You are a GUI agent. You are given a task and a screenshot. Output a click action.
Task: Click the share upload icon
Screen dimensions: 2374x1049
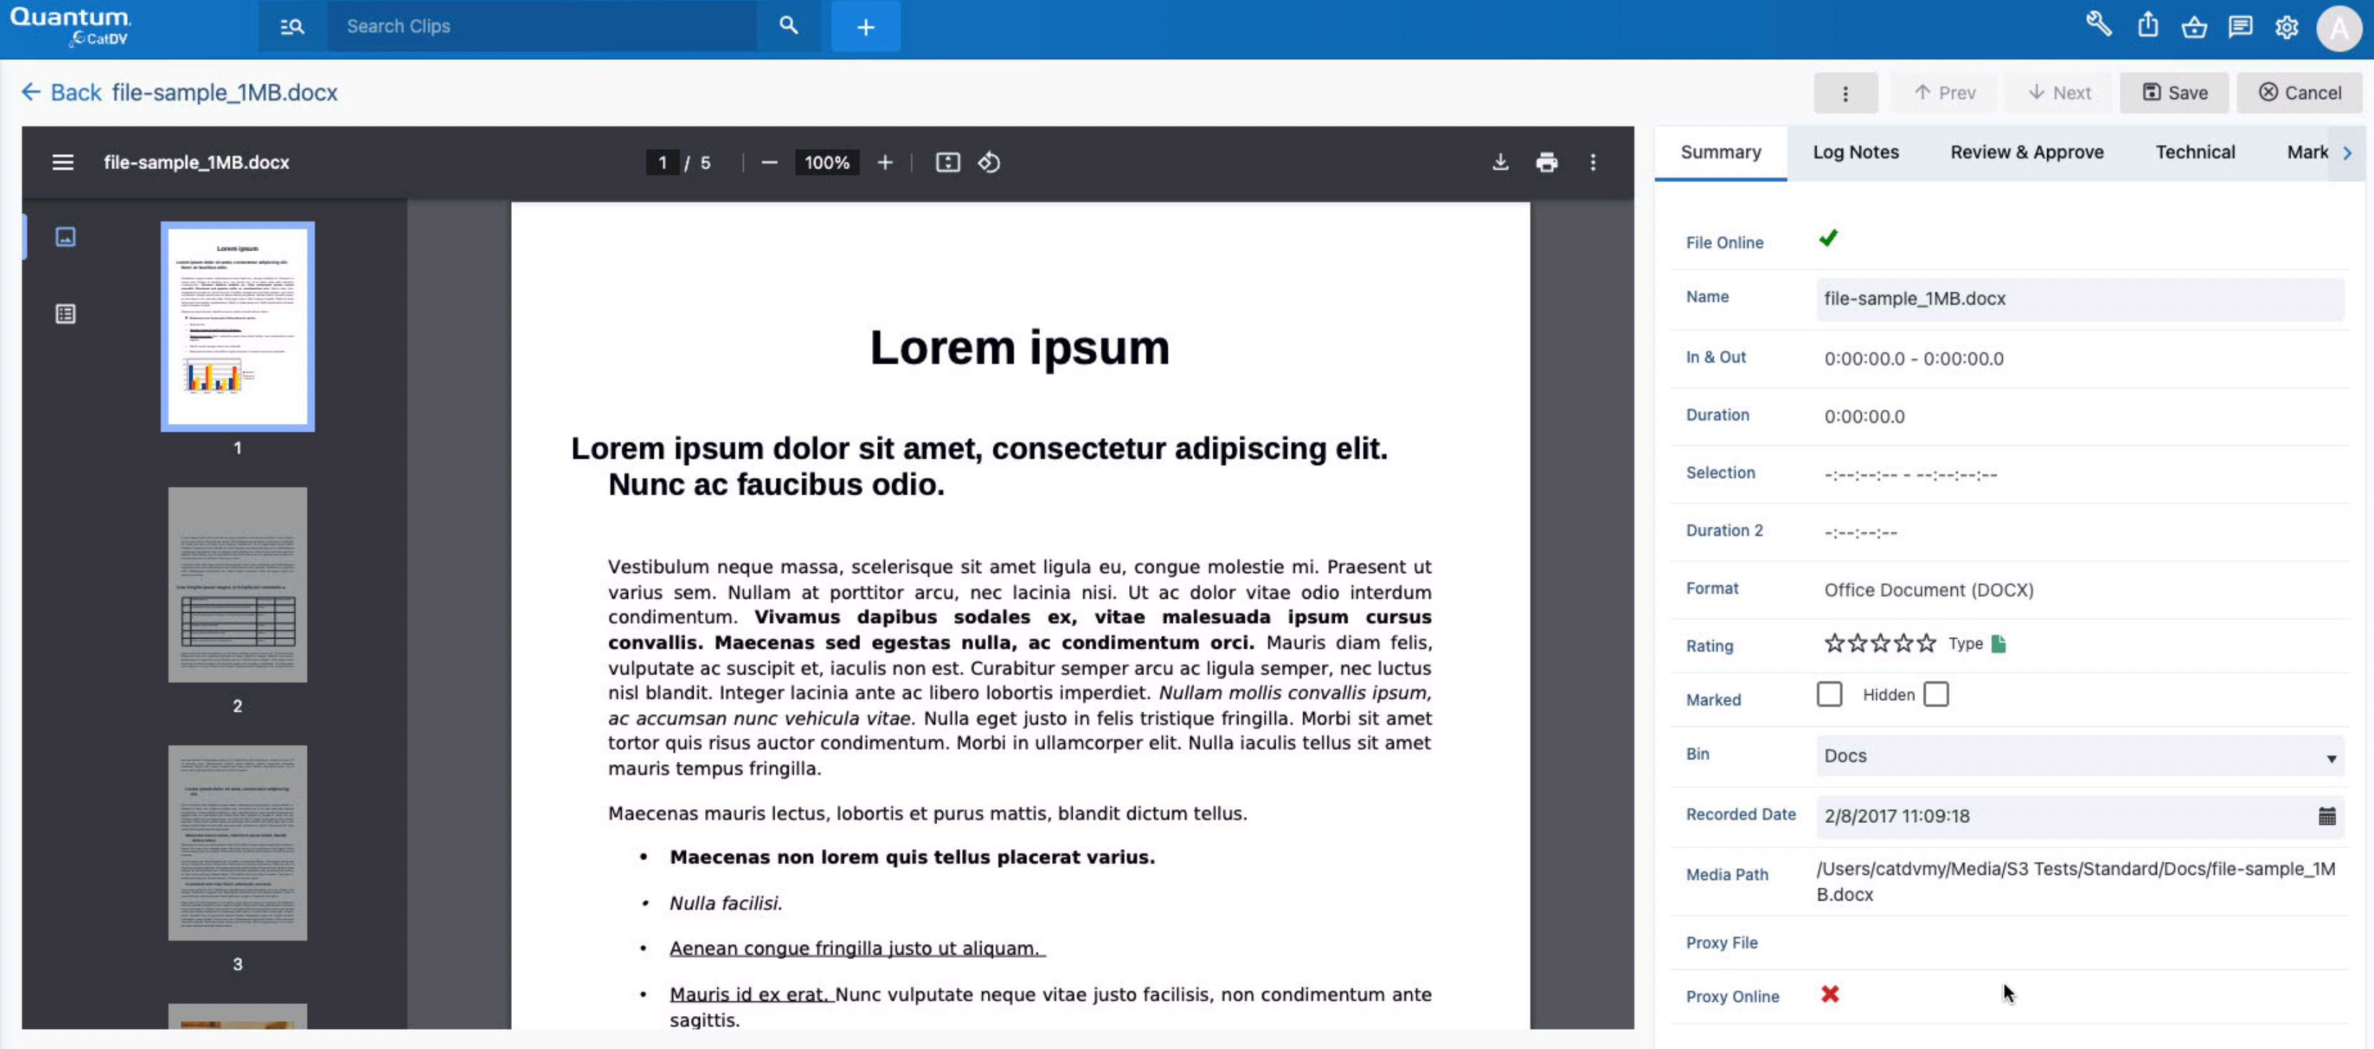[2147, 25]
